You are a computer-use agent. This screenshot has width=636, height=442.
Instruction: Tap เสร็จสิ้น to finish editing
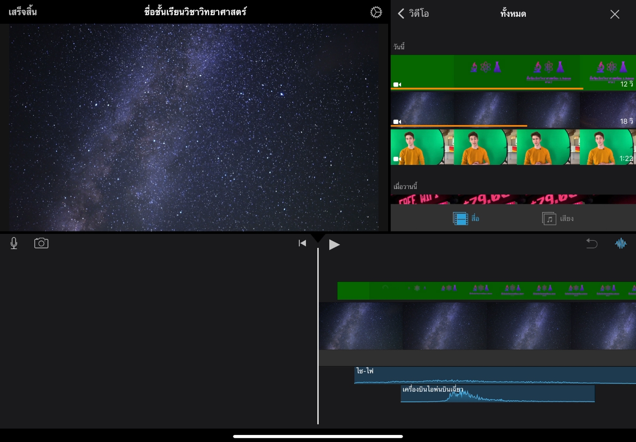click(x=23, y=12)
